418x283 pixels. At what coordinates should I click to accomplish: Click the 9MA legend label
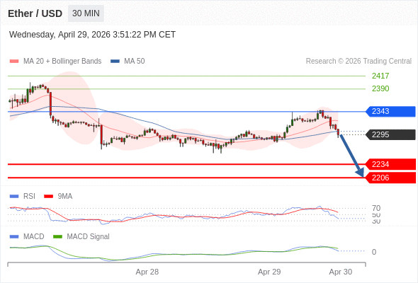[65, 197]
